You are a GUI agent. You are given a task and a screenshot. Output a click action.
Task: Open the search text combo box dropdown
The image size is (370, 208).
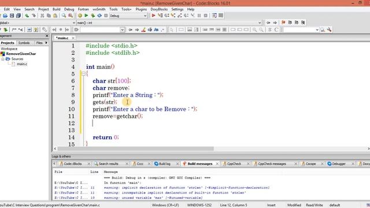122,30
